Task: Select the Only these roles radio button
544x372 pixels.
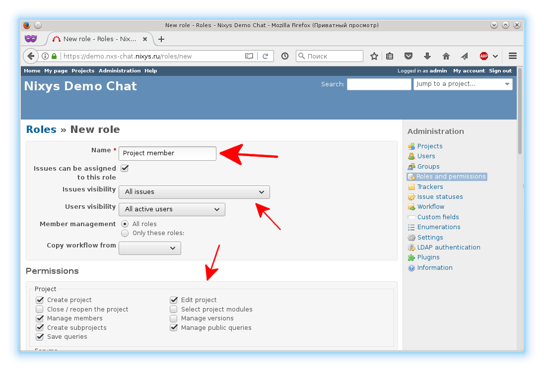Action: tap(125, 233)
